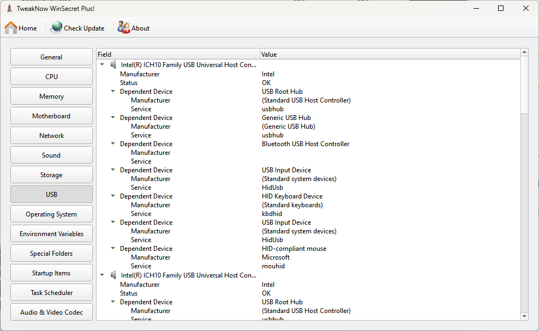Click the scrollbar down arrow

tap(524, 316)
